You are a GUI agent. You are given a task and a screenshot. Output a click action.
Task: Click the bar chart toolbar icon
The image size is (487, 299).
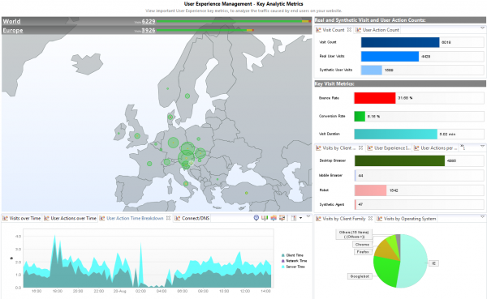pos(265,218)
